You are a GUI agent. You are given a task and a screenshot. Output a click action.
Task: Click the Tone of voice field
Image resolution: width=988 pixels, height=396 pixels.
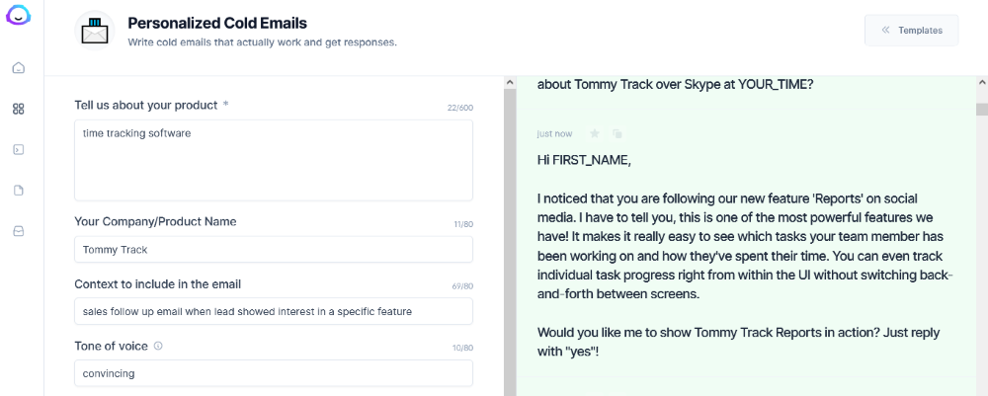(x=274, y=373)
